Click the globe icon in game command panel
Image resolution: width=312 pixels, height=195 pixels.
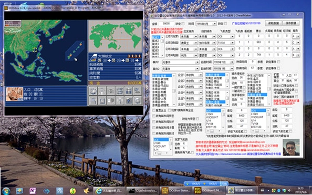click(93, 91)
